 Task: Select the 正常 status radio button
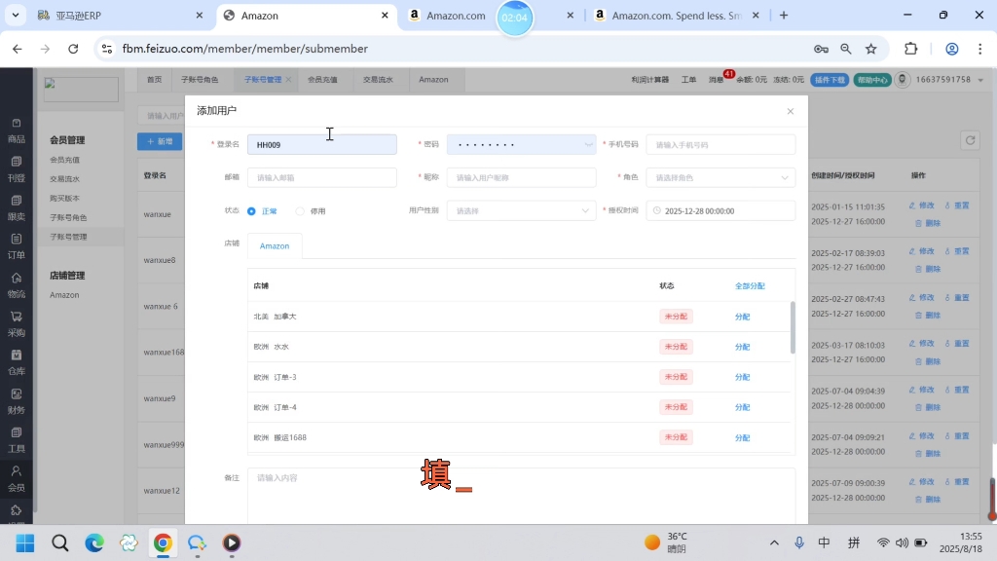[252, 211]
